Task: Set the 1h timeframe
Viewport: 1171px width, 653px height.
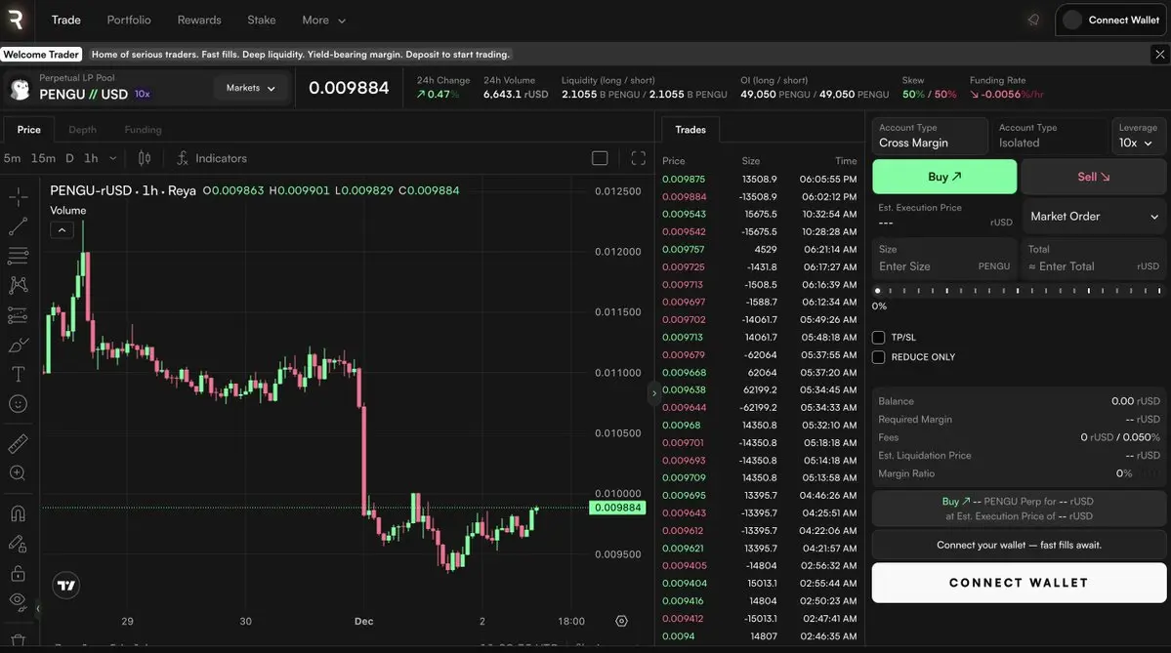Action: [x=91, y=158]
